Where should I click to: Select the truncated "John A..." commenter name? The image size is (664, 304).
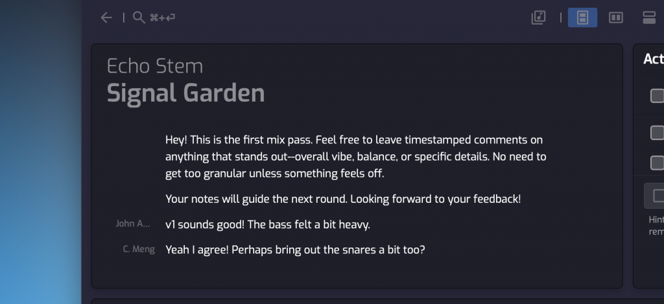point(133,224)
